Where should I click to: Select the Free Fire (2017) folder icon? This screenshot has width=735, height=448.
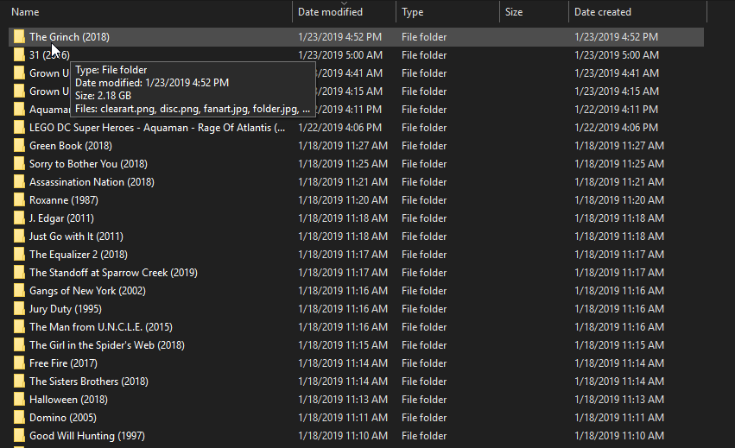pos(19,363)
